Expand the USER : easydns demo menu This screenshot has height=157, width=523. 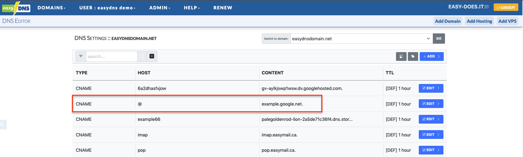[107, 8]
